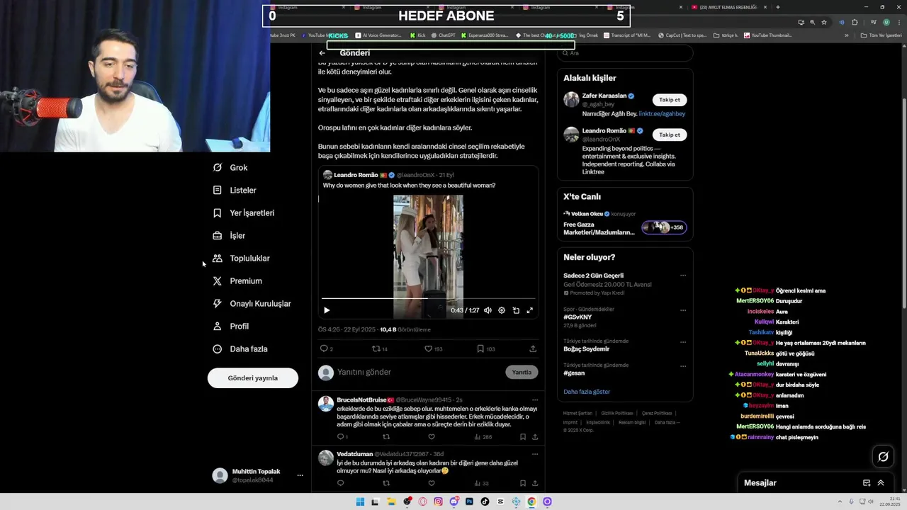Open Instagram from the taskbar
The height and width of the screenshot is (510, 907).
coord(438,501)
